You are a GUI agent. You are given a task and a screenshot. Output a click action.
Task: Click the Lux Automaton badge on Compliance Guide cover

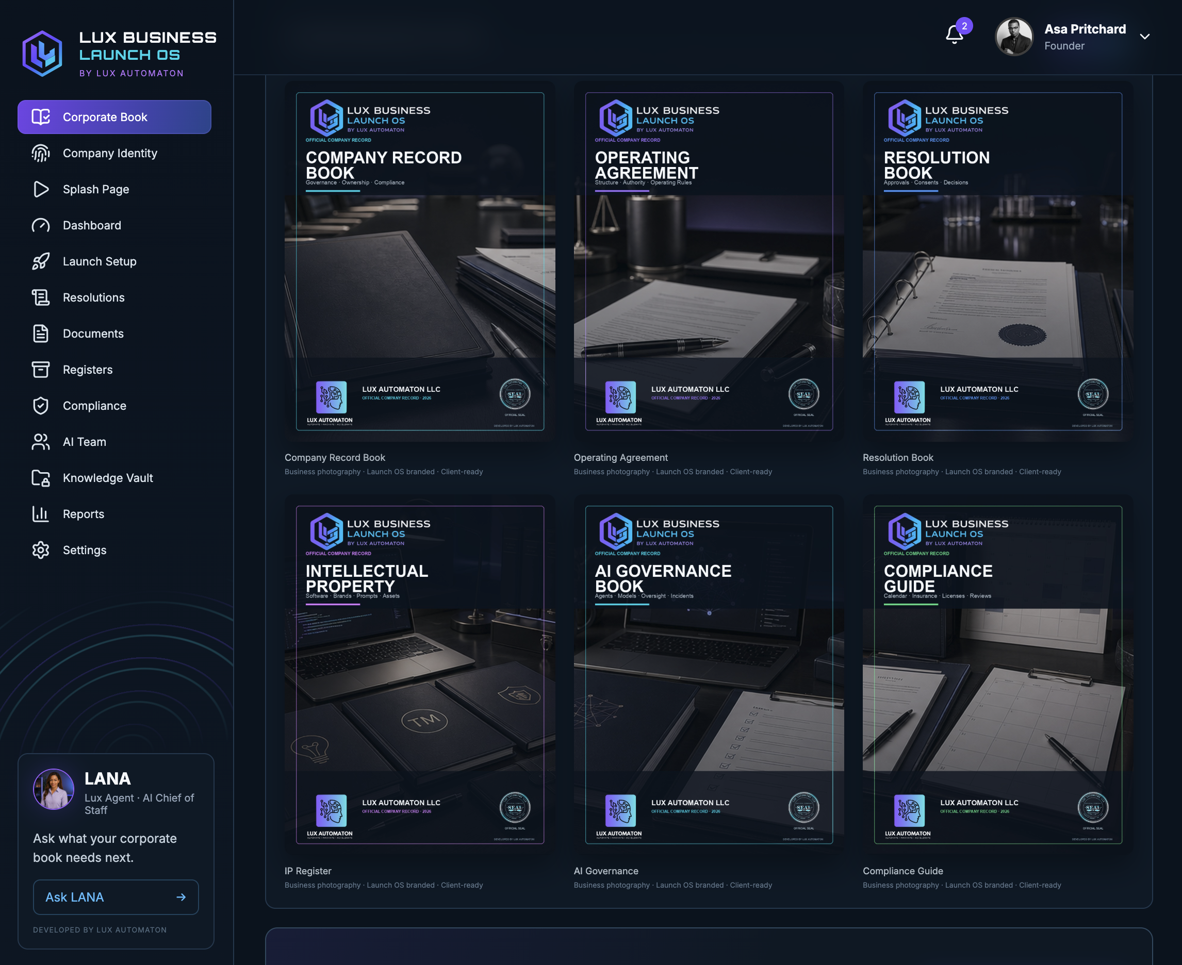tap(909, 810)
